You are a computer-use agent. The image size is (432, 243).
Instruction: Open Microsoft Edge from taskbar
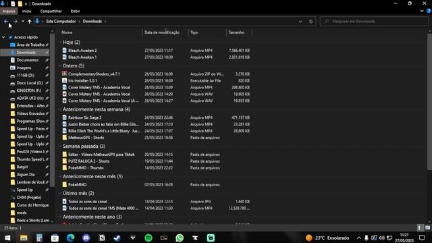tap(70, 238)
